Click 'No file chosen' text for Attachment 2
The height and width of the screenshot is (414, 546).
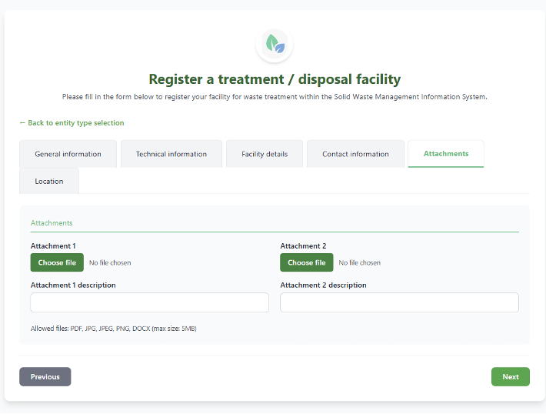360,262
